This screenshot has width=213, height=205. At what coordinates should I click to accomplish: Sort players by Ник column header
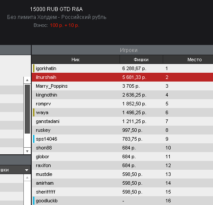pos(75,60)
